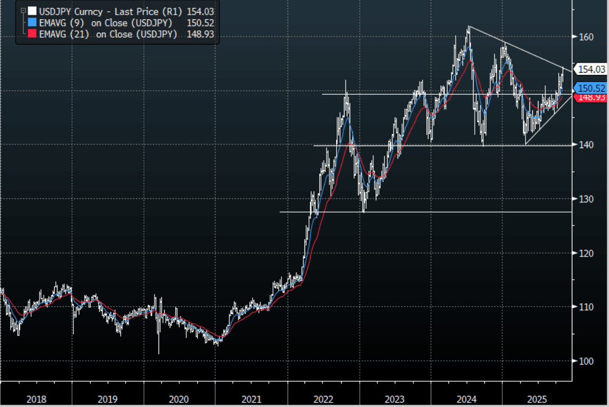Click the white 154.03 last price tag
The width and height of the screenshot is (609, 407).
click(x=590, y=69)
